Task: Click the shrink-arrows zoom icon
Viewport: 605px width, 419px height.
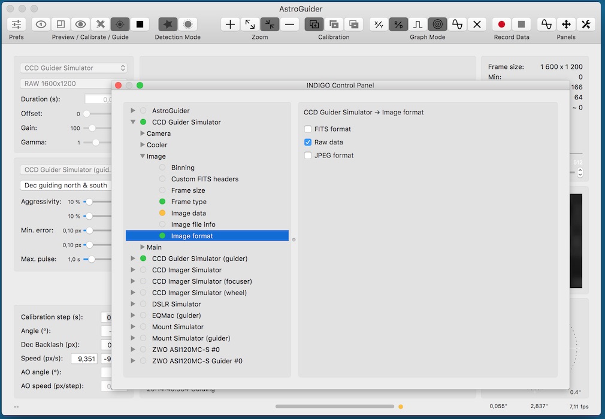Action: [x=270, y=25]
